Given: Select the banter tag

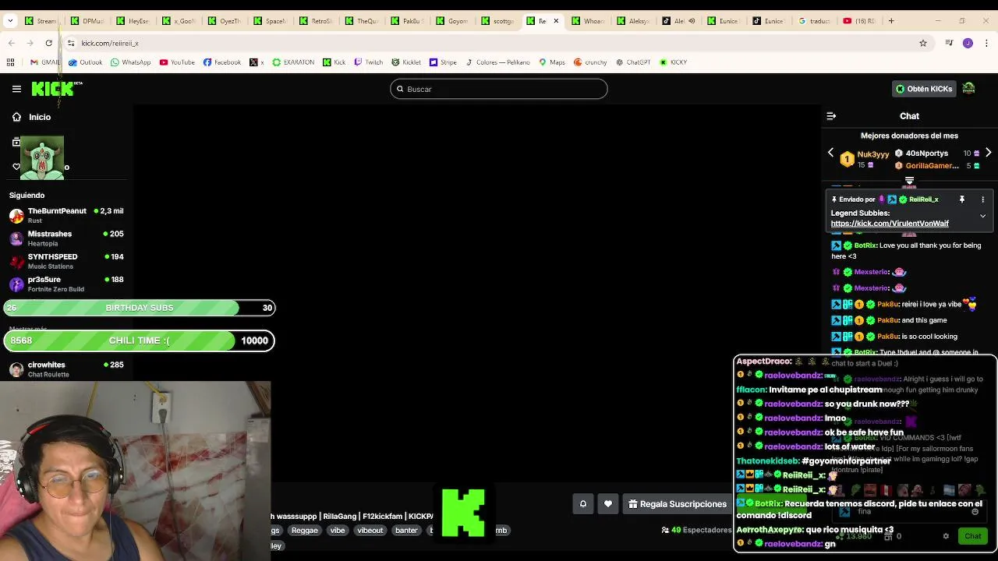Looking at the screenshot, I should tap(406, 530).
